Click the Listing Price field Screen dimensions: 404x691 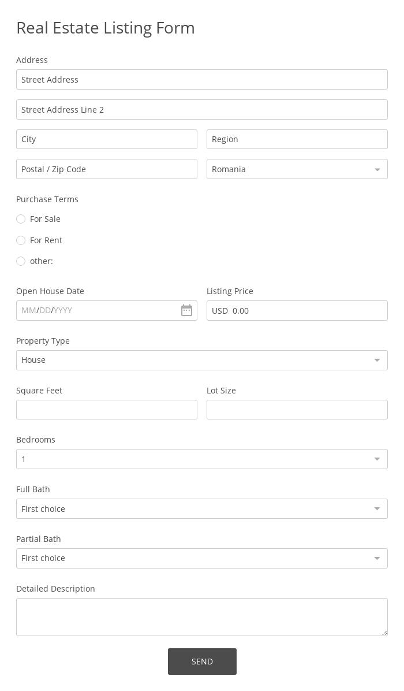click(x=297, y=310)
